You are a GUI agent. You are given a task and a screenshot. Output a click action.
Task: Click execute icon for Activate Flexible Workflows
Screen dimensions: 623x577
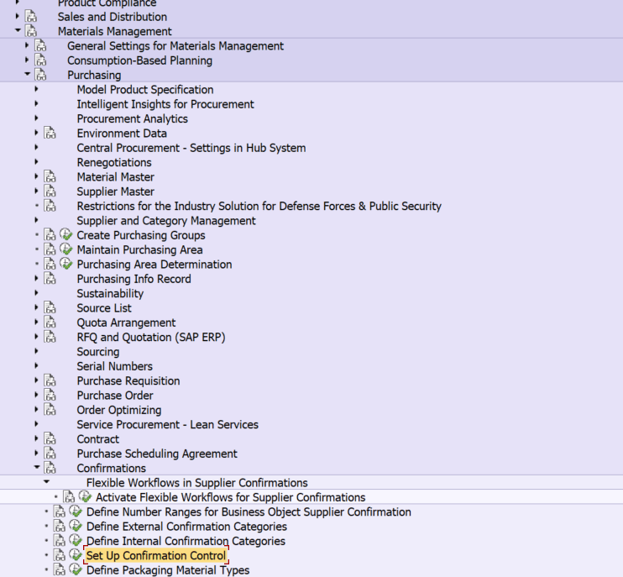[85, 497]
